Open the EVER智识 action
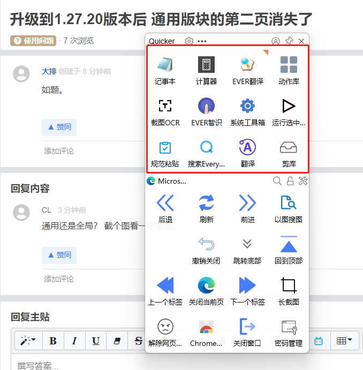Viewport: 363px width, 370px height. coord(206,112)
